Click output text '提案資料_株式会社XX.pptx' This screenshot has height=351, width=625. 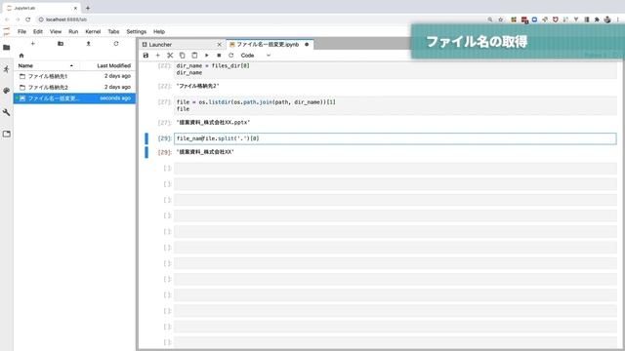coord(213,123)
